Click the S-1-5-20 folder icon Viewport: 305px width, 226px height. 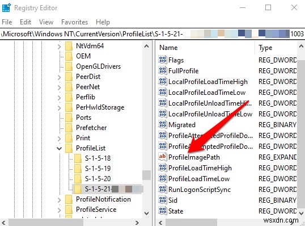click(x=78, y=179)
